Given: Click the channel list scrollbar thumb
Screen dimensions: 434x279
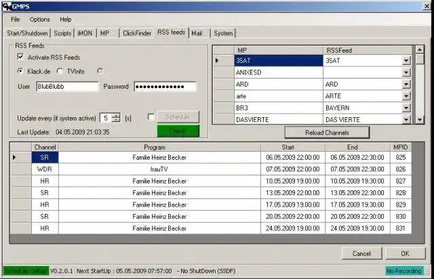Looking at the screenshot, I should (x=420, y=59).
